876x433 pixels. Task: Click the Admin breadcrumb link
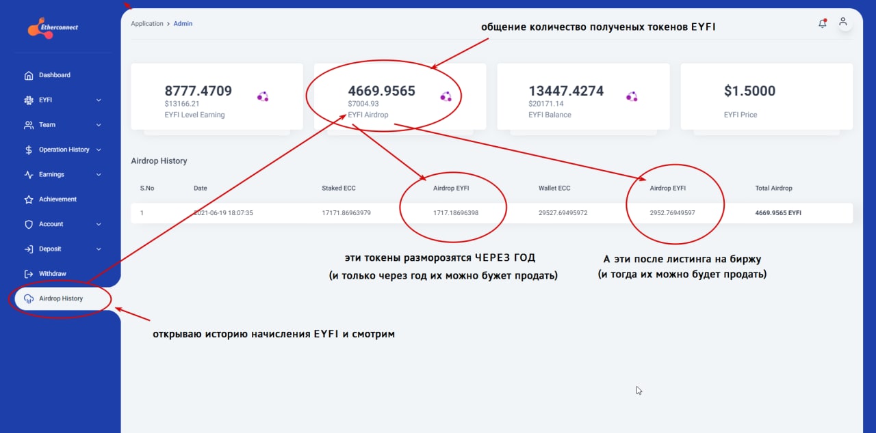coord(183,23)
